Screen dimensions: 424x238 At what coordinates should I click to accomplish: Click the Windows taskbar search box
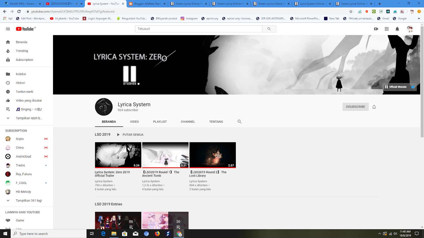[49, 234]
